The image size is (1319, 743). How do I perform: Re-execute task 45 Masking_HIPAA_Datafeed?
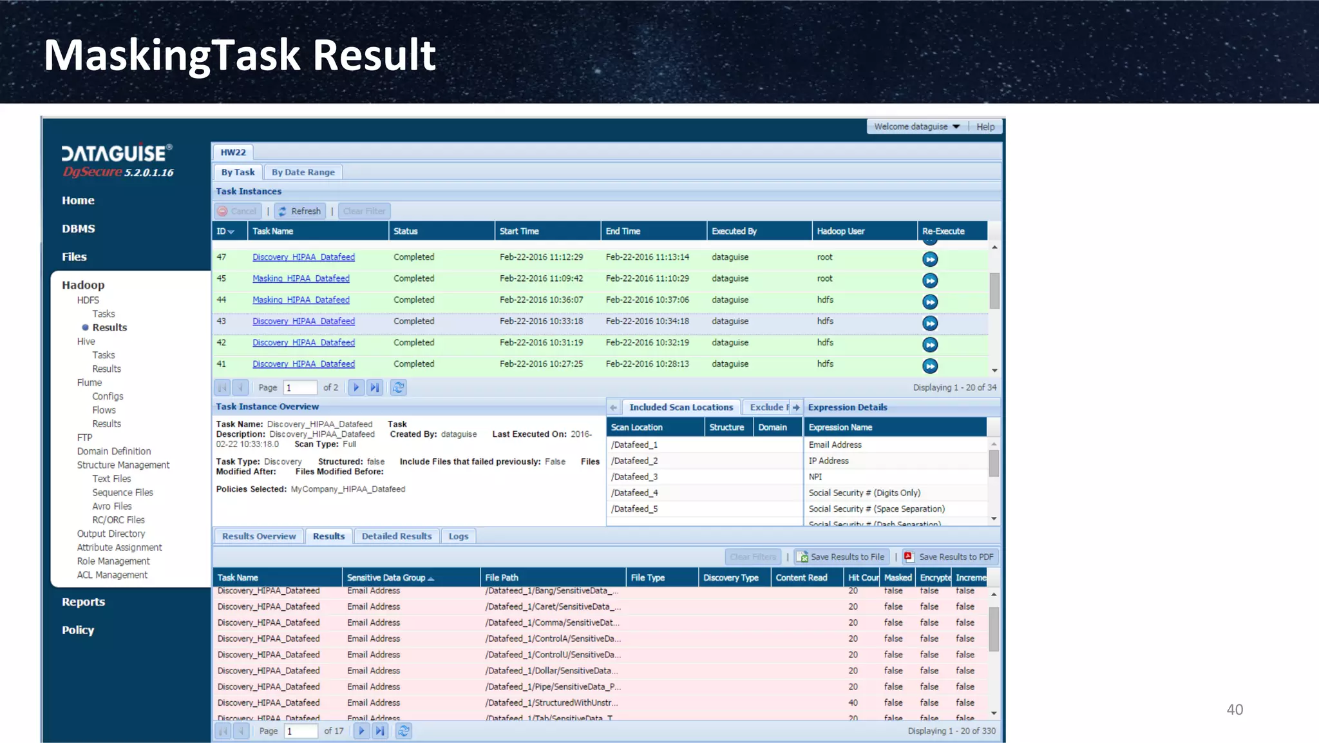[929, 280]
